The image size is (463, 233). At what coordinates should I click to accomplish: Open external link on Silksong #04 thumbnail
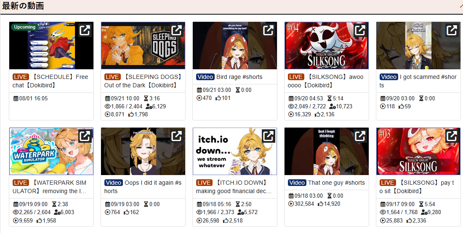coord(360,30)
